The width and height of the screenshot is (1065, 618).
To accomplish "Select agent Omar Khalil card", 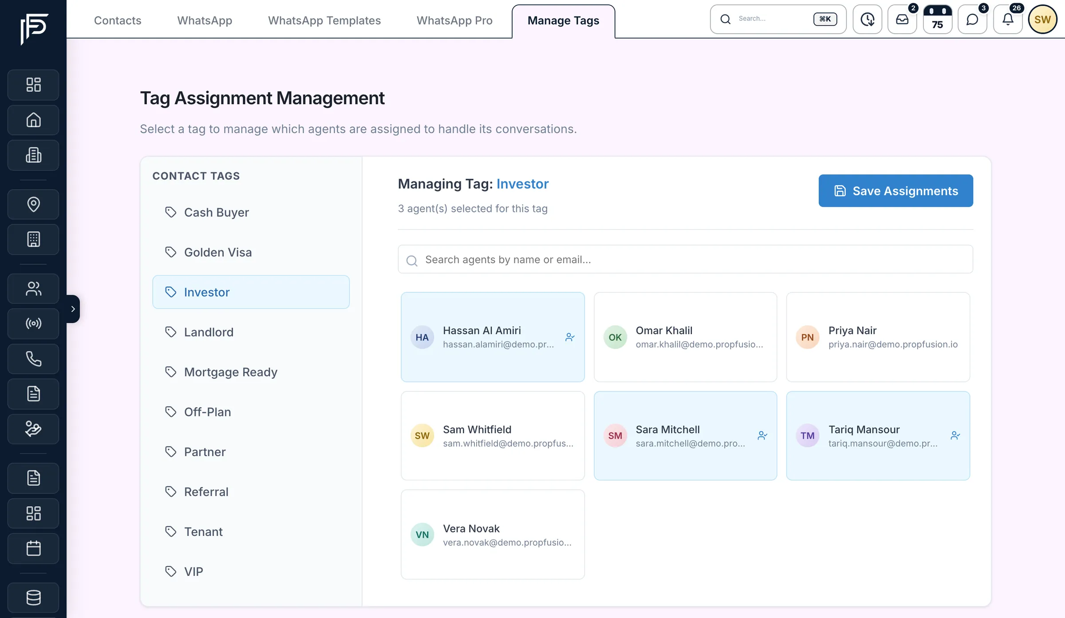I will pyautogui.click(x=685, y=337).
